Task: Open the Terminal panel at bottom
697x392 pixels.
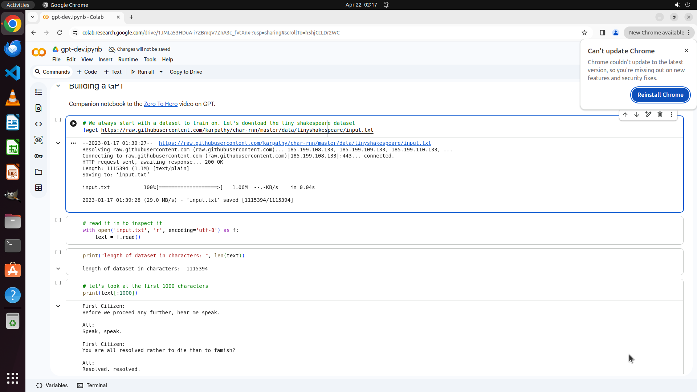Action: click(x=92, y=385)
